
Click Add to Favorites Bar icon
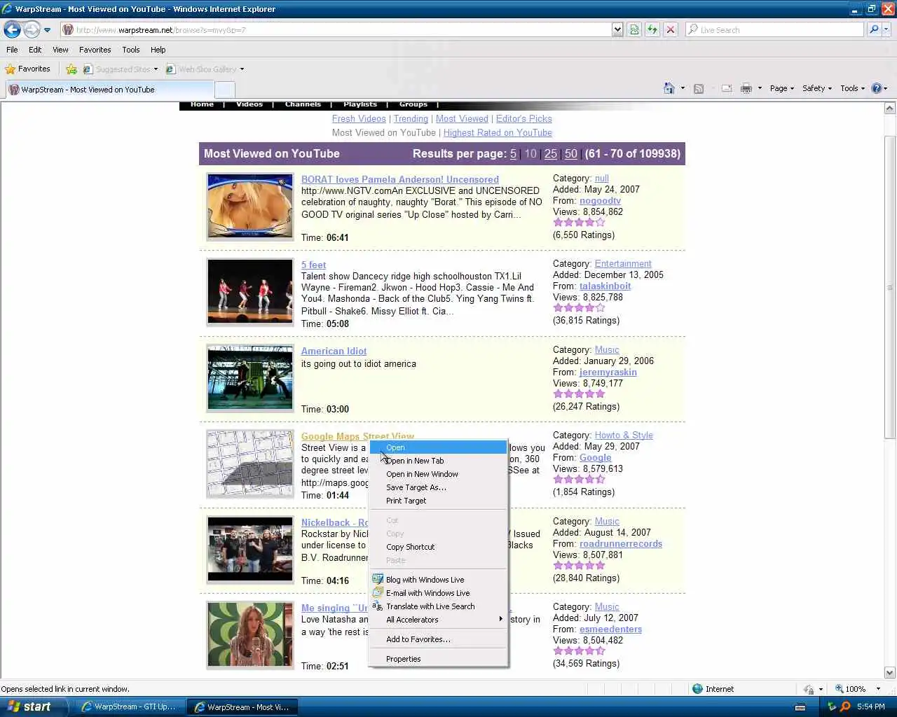[71, 69]
